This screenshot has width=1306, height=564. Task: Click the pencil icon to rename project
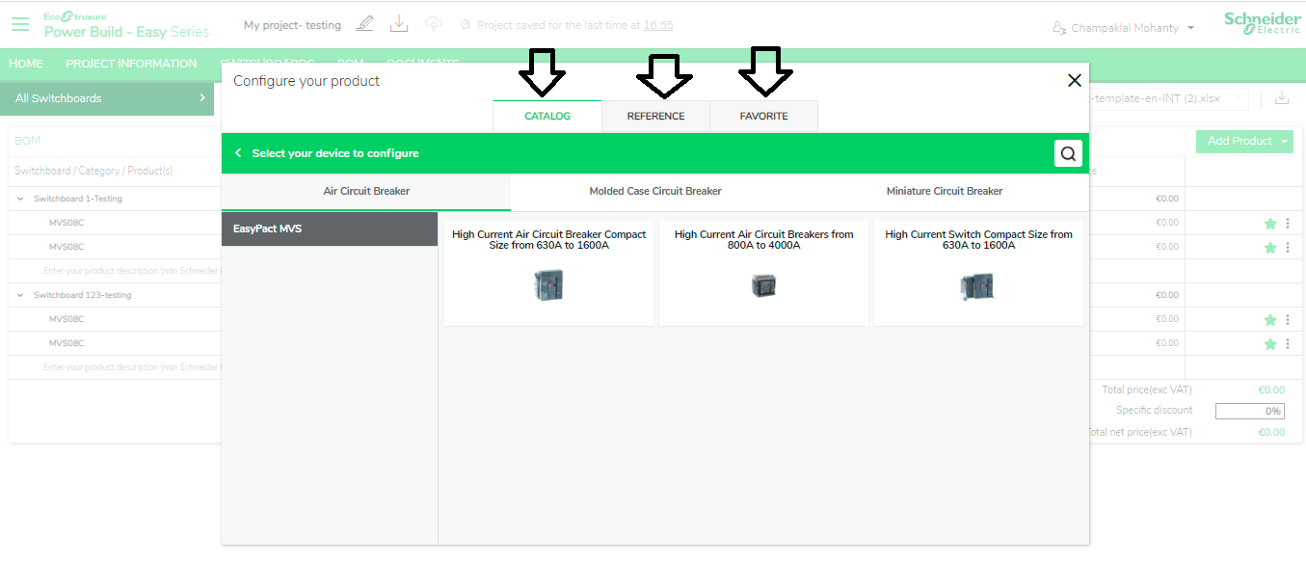(x=364, y=24)
